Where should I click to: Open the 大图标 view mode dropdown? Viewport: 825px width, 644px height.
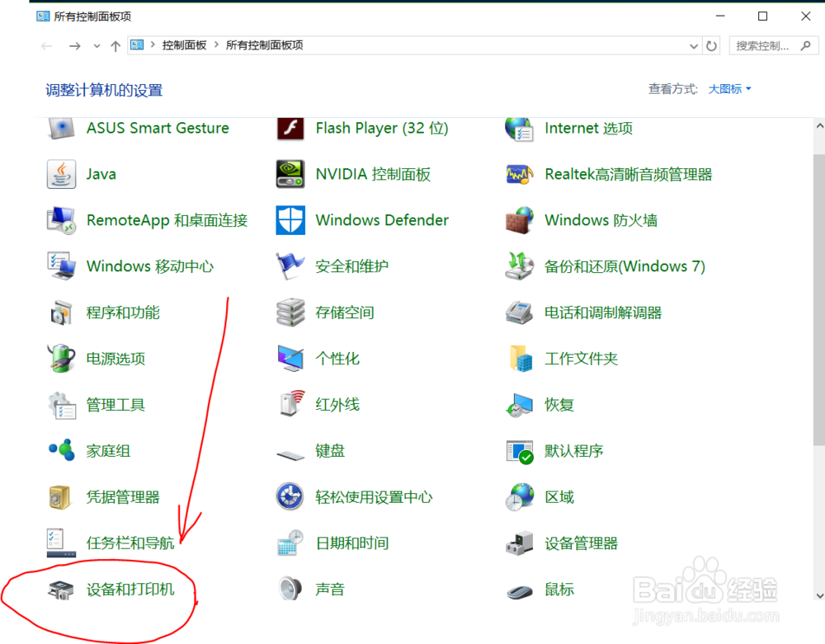(x=730, y=89)
